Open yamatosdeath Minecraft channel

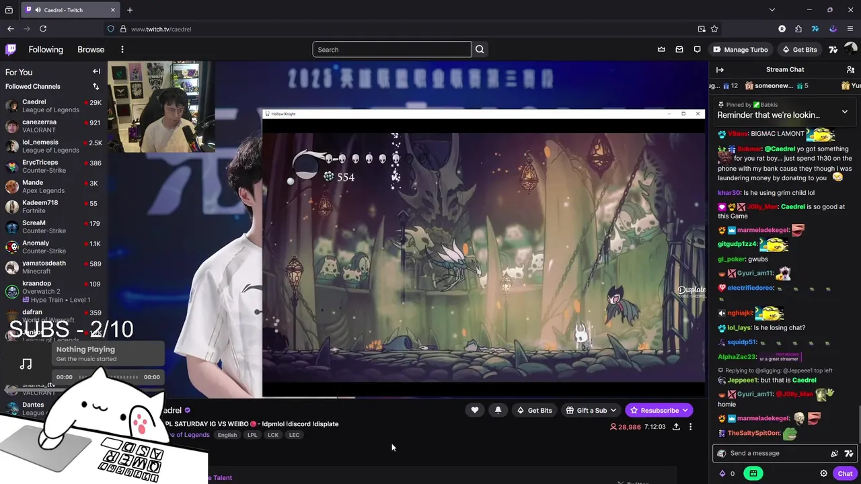click(x=53, y=268)
